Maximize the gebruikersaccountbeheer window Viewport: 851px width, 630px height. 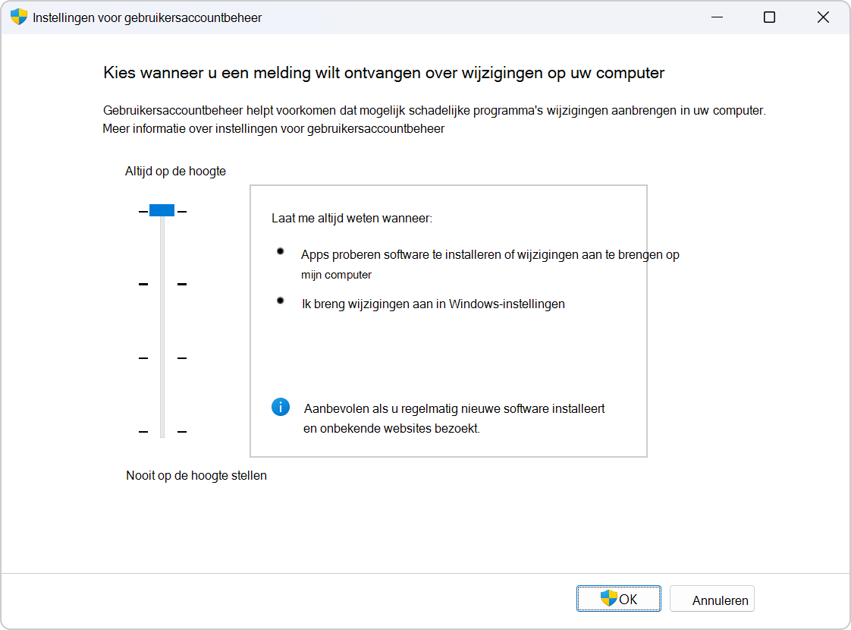pyautogui.click(x=769, y=17)
